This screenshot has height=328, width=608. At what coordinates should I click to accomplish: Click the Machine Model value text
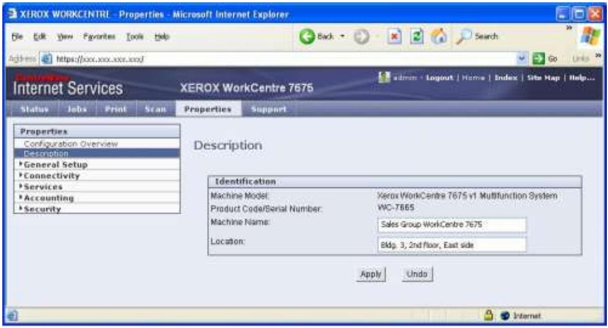pos(467,196)
